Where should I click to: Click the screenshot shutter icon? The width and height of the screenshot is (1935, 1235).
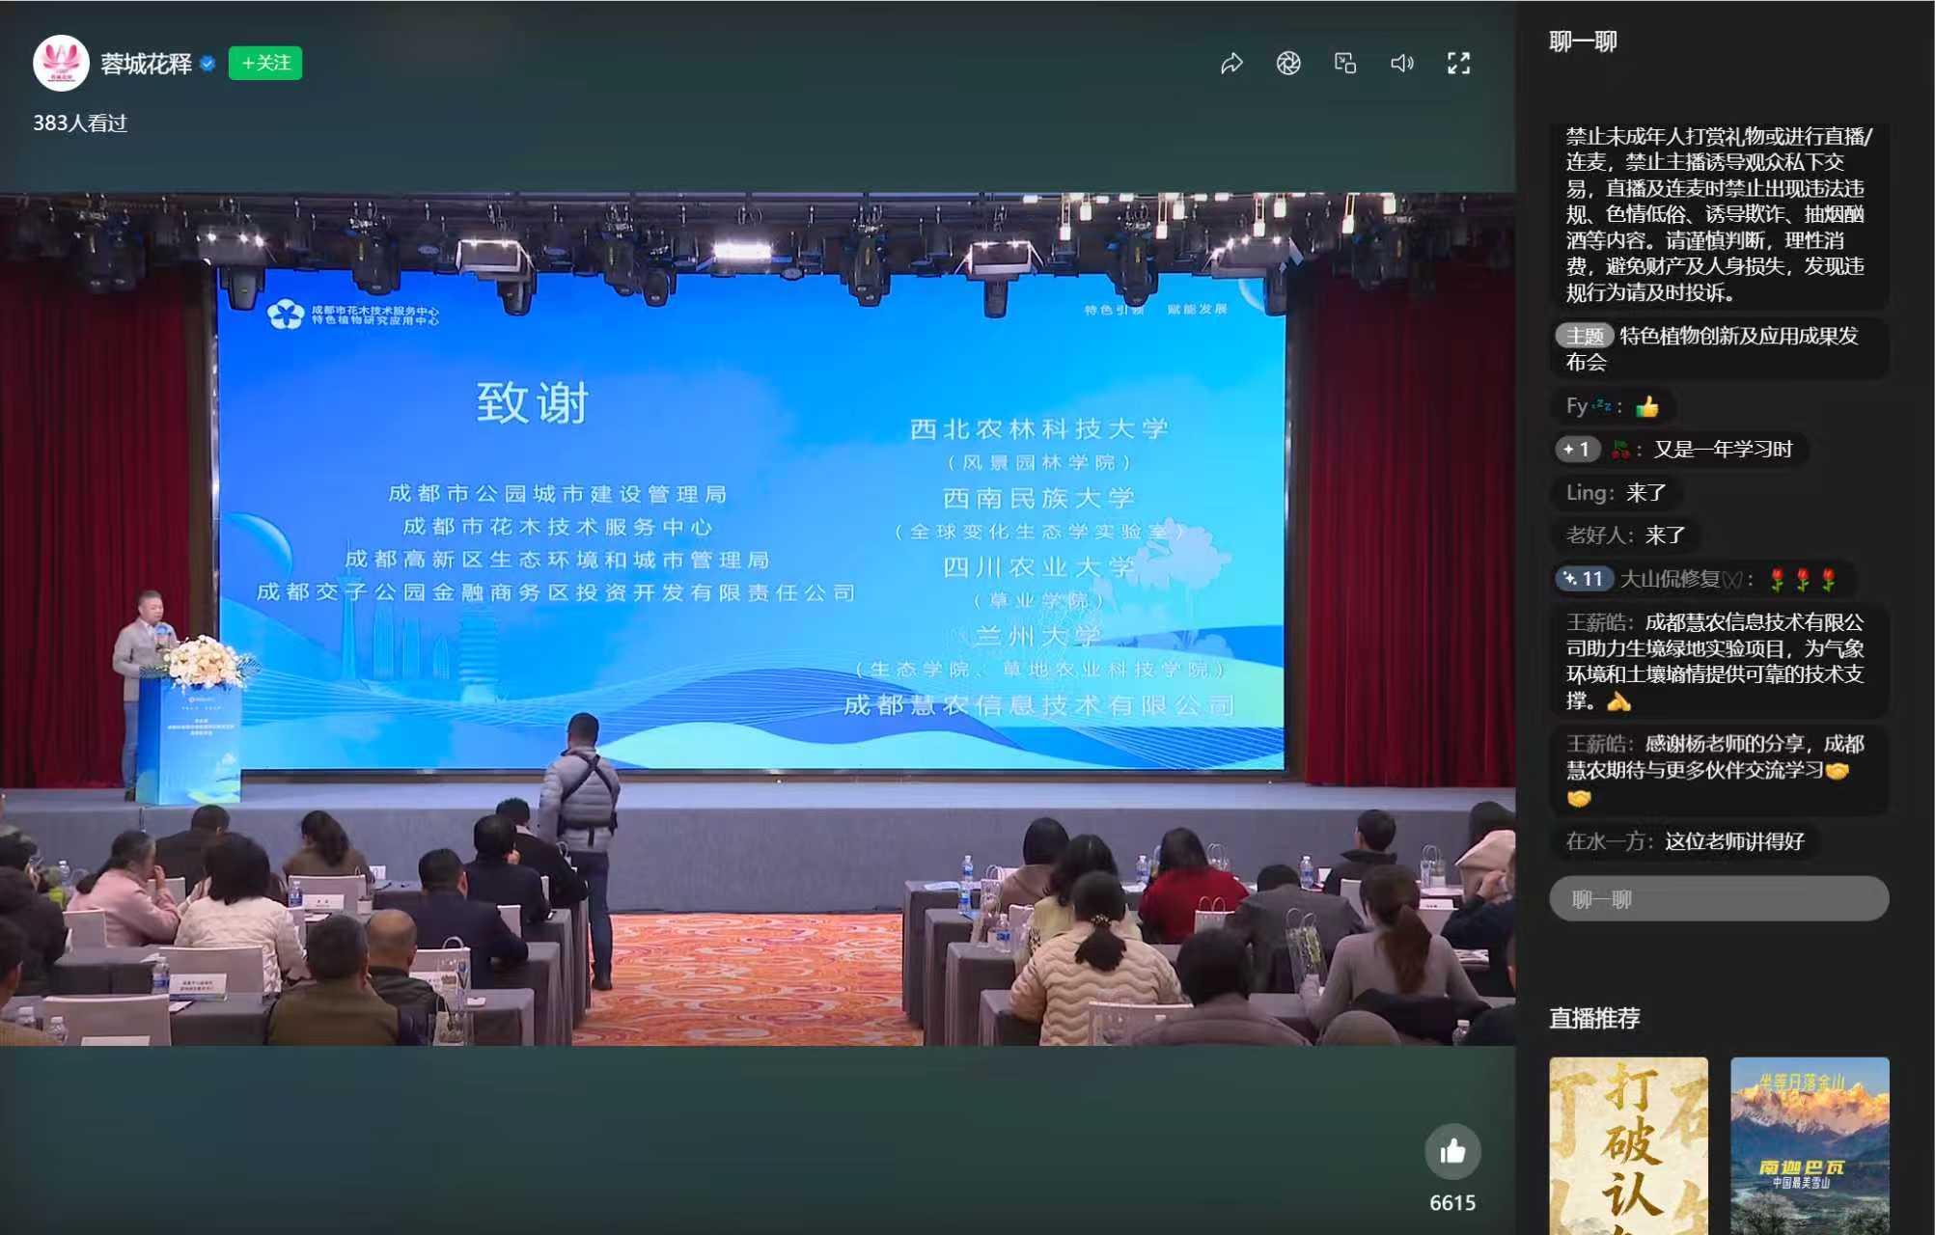pos(1288,64)
